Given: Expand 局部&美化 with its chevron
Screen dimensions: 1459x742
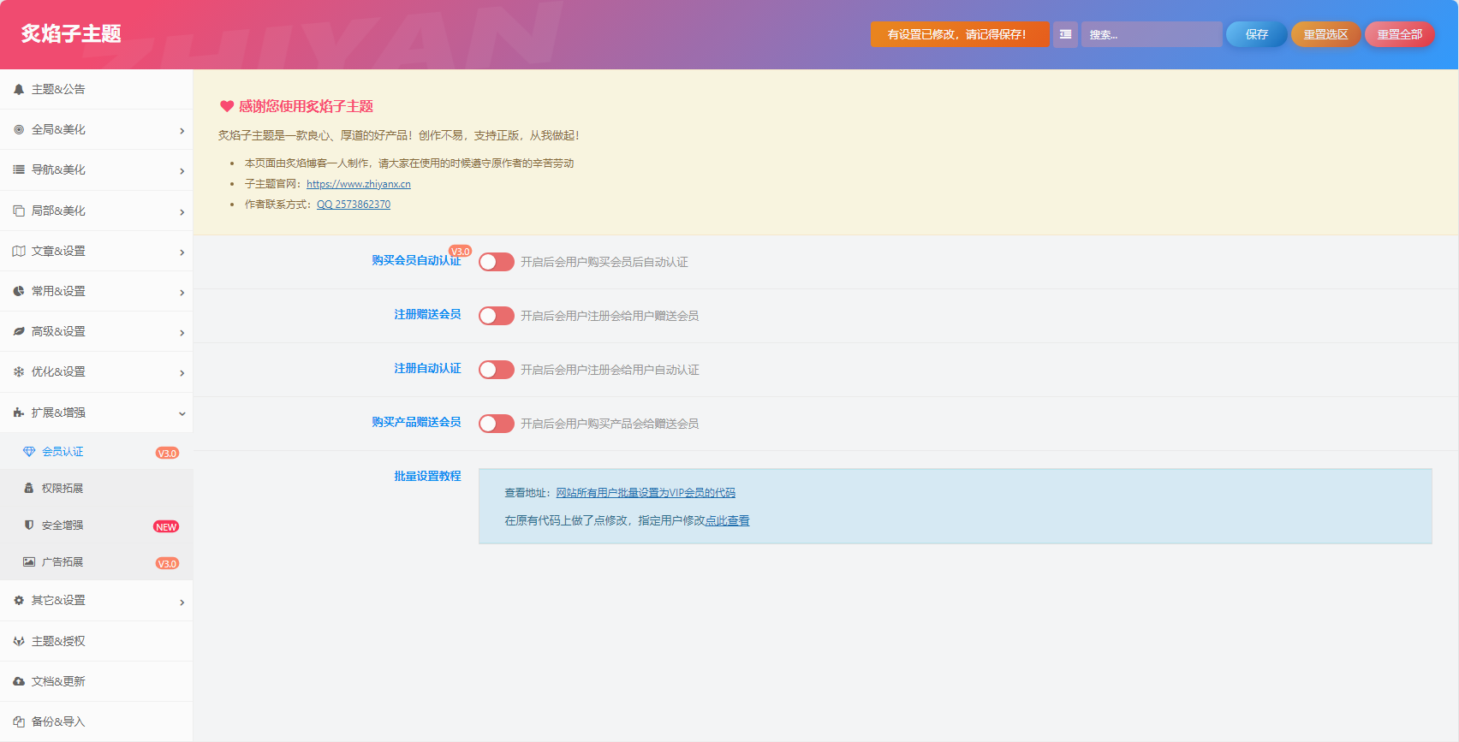Looking at the screenshot, I should coord(182,211).
